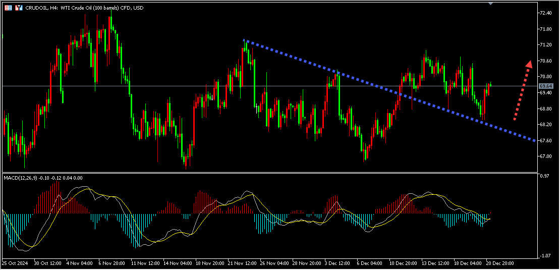The width and height of the screenshot is (560, 270).
Task: Click the 4 Nov 04:00 time label
Action: [80, 263]
